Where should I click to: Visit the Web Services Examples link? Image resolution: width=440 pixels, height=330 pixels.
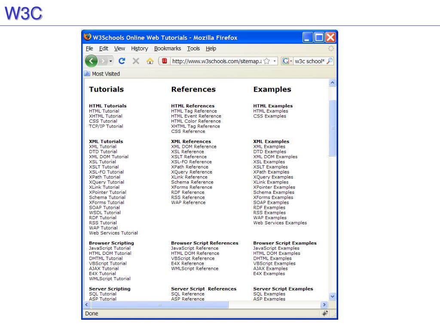280,223
